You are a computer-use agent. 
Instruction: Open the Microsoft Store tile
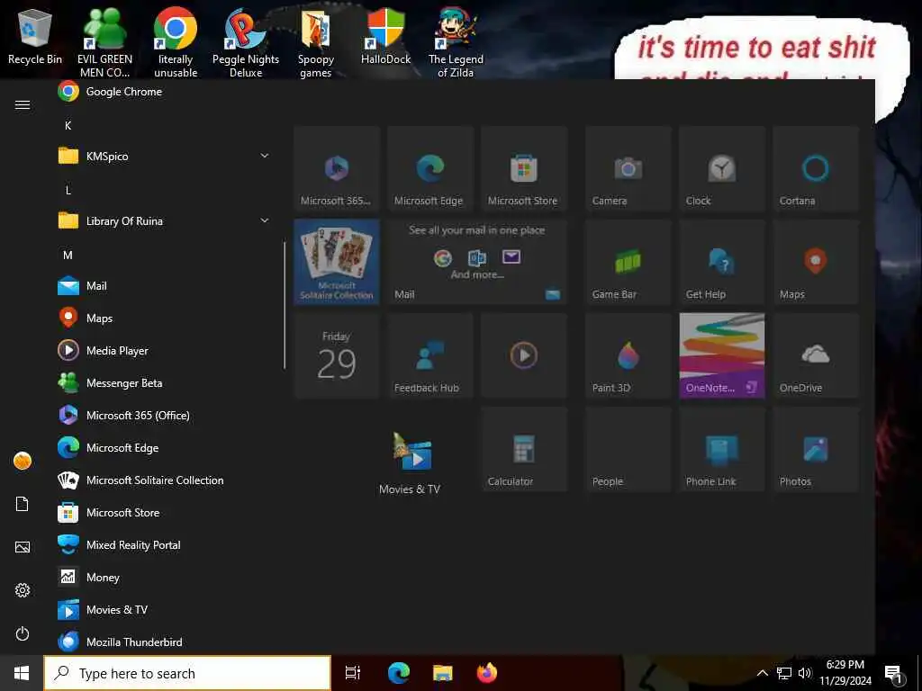tap(523, 168)
